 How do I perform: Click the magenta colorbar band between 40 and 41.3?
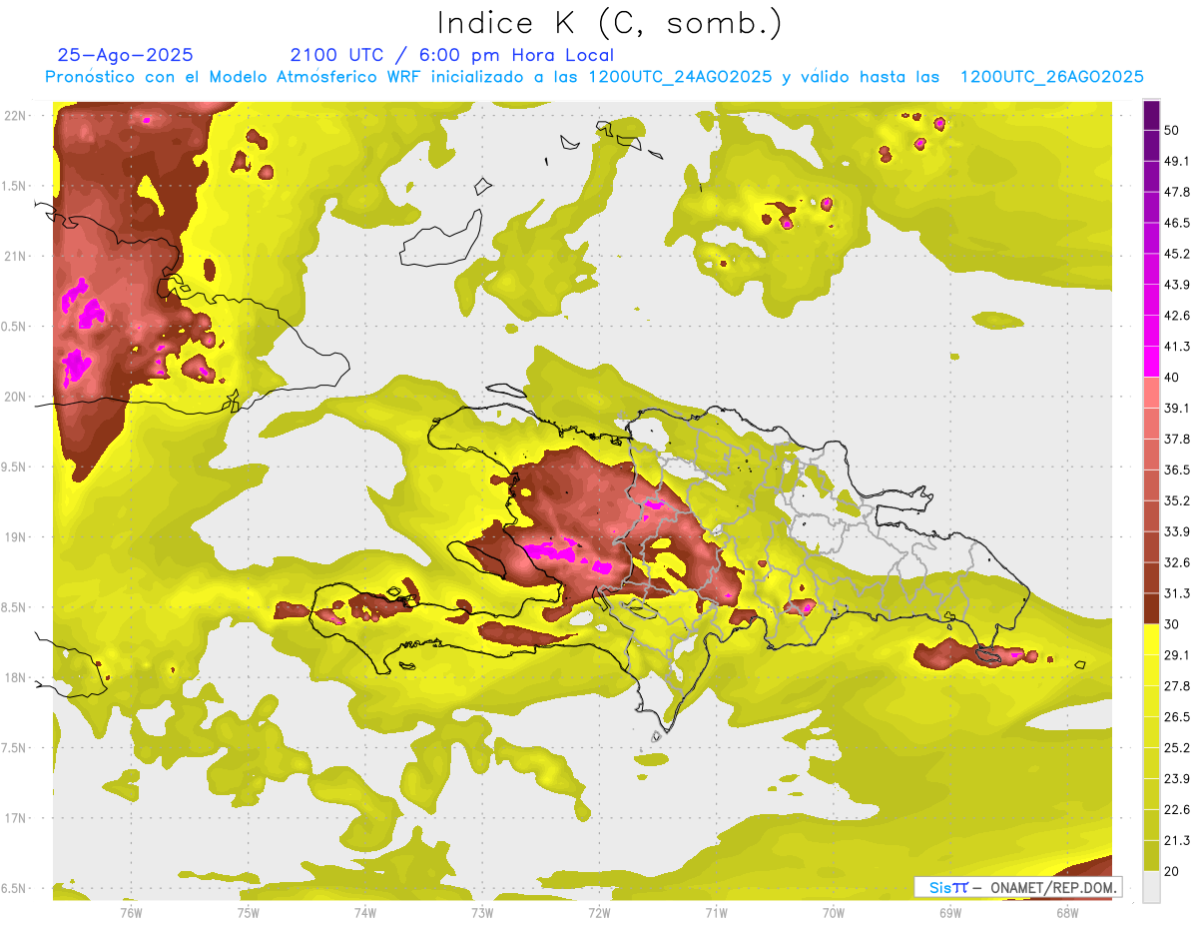1151,362
